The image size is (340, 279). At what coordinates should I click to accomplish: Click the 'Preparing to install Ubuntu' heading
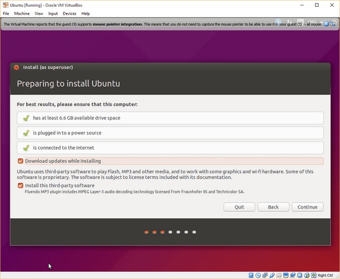[x=68, y=84]
